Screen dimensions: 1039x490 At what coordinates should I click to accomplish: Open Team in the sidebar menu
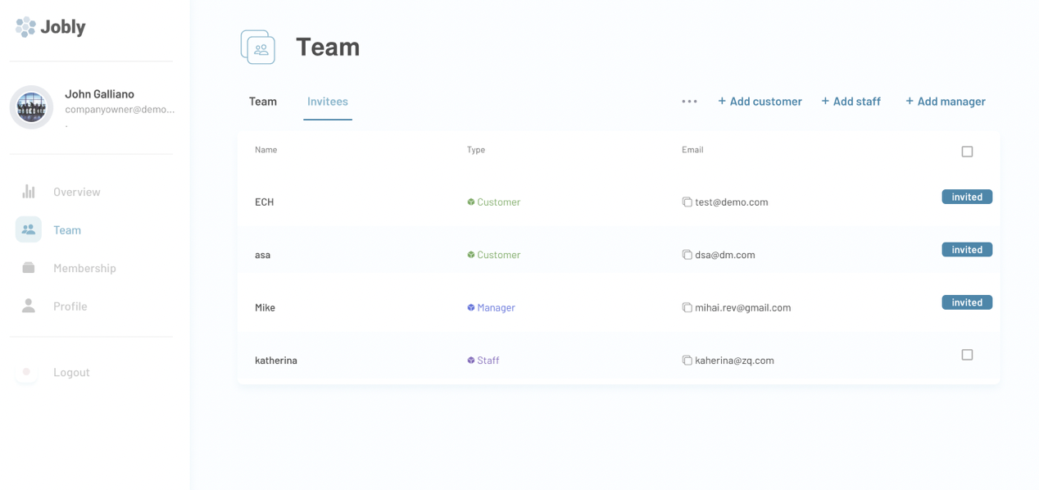click(x=67, y=230)
